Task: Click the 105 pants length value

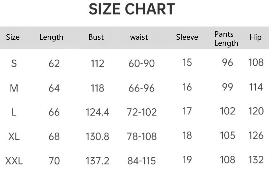Action: pos(228,135)
